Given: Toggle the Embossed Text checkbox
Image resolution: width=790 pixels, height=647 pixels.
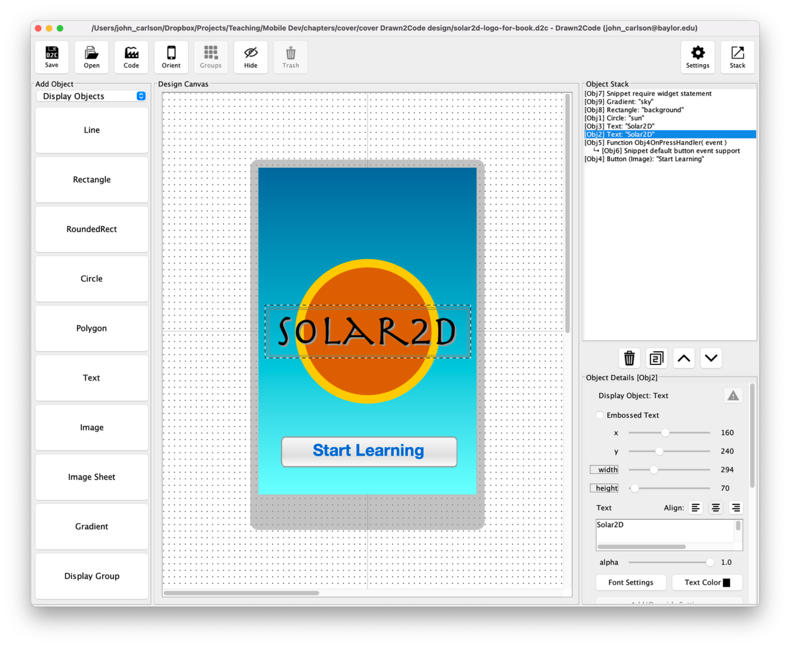Looking at the screenshot, I should point(599,415).
